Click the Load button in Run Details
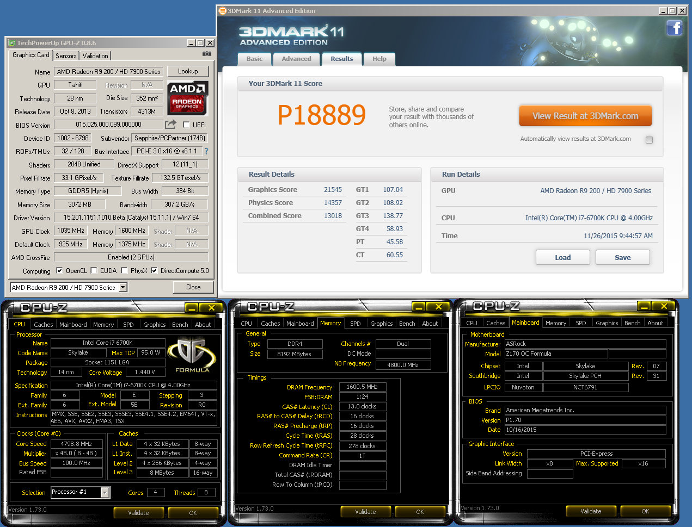Image resolution: width=692 pixels, height=527 pixels. (563, 257)
